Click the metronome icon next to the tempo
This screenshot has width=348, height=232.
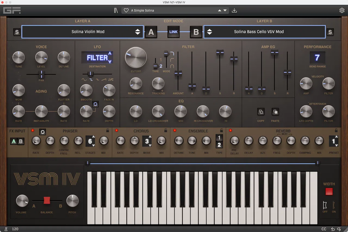(x=6, y=229)
